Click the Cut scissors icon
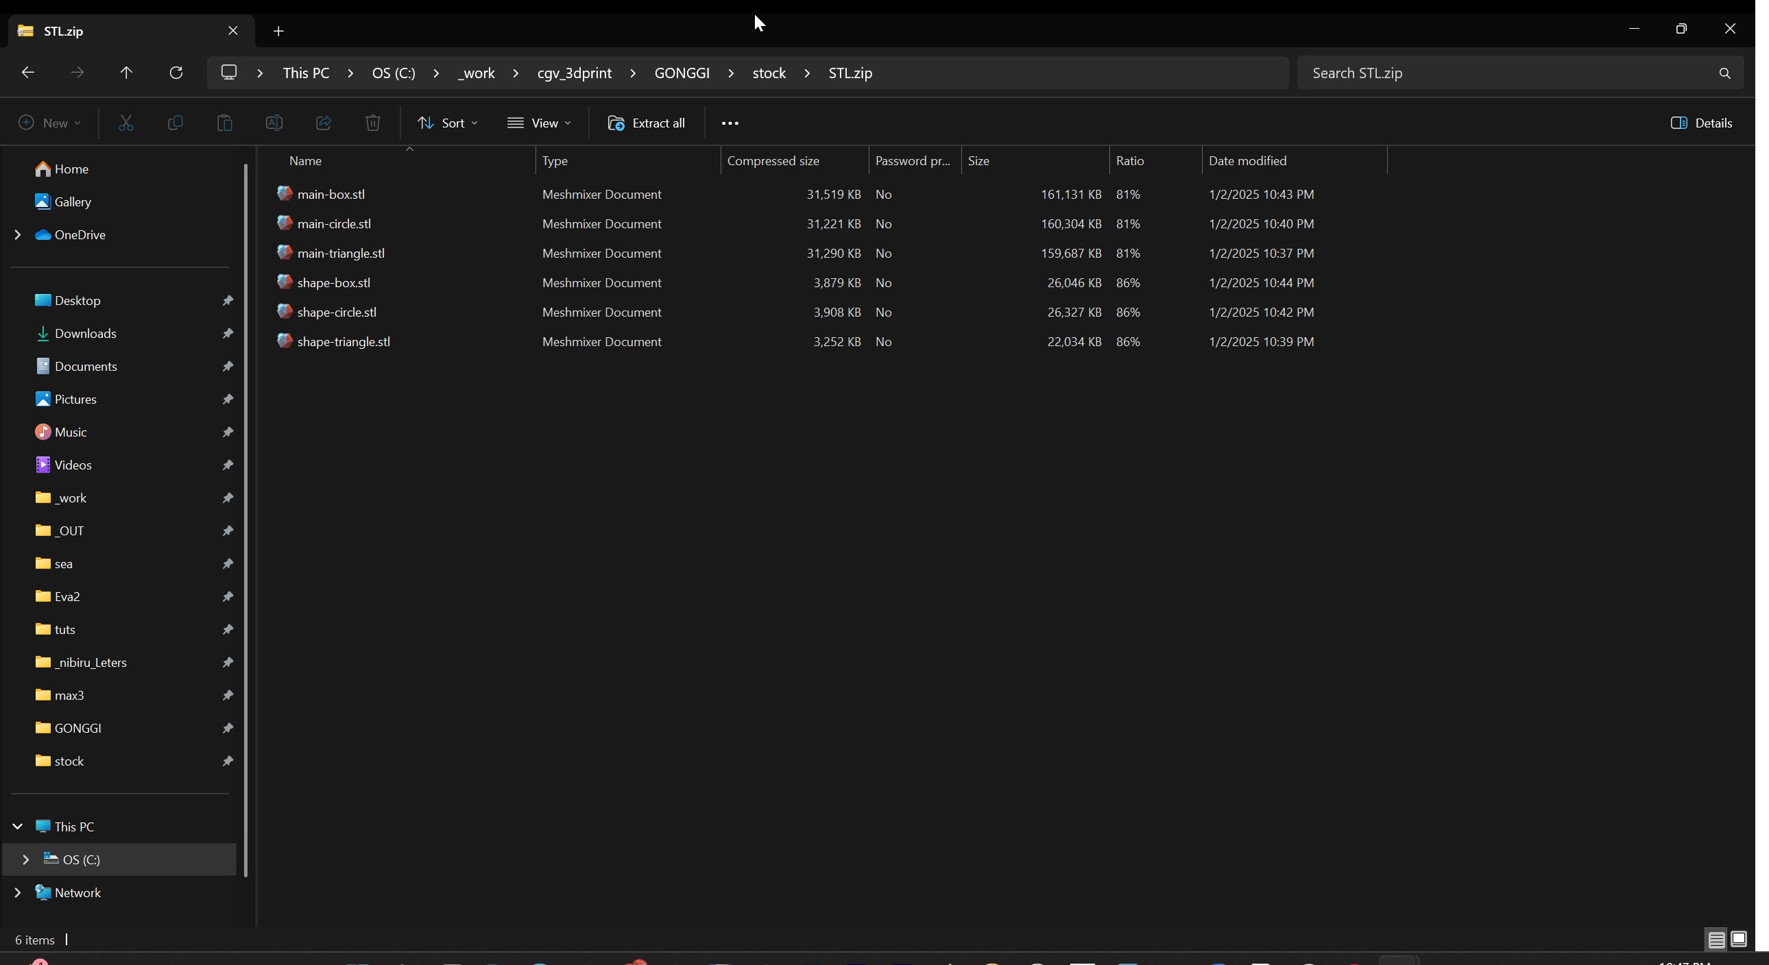 coord(125,123)
